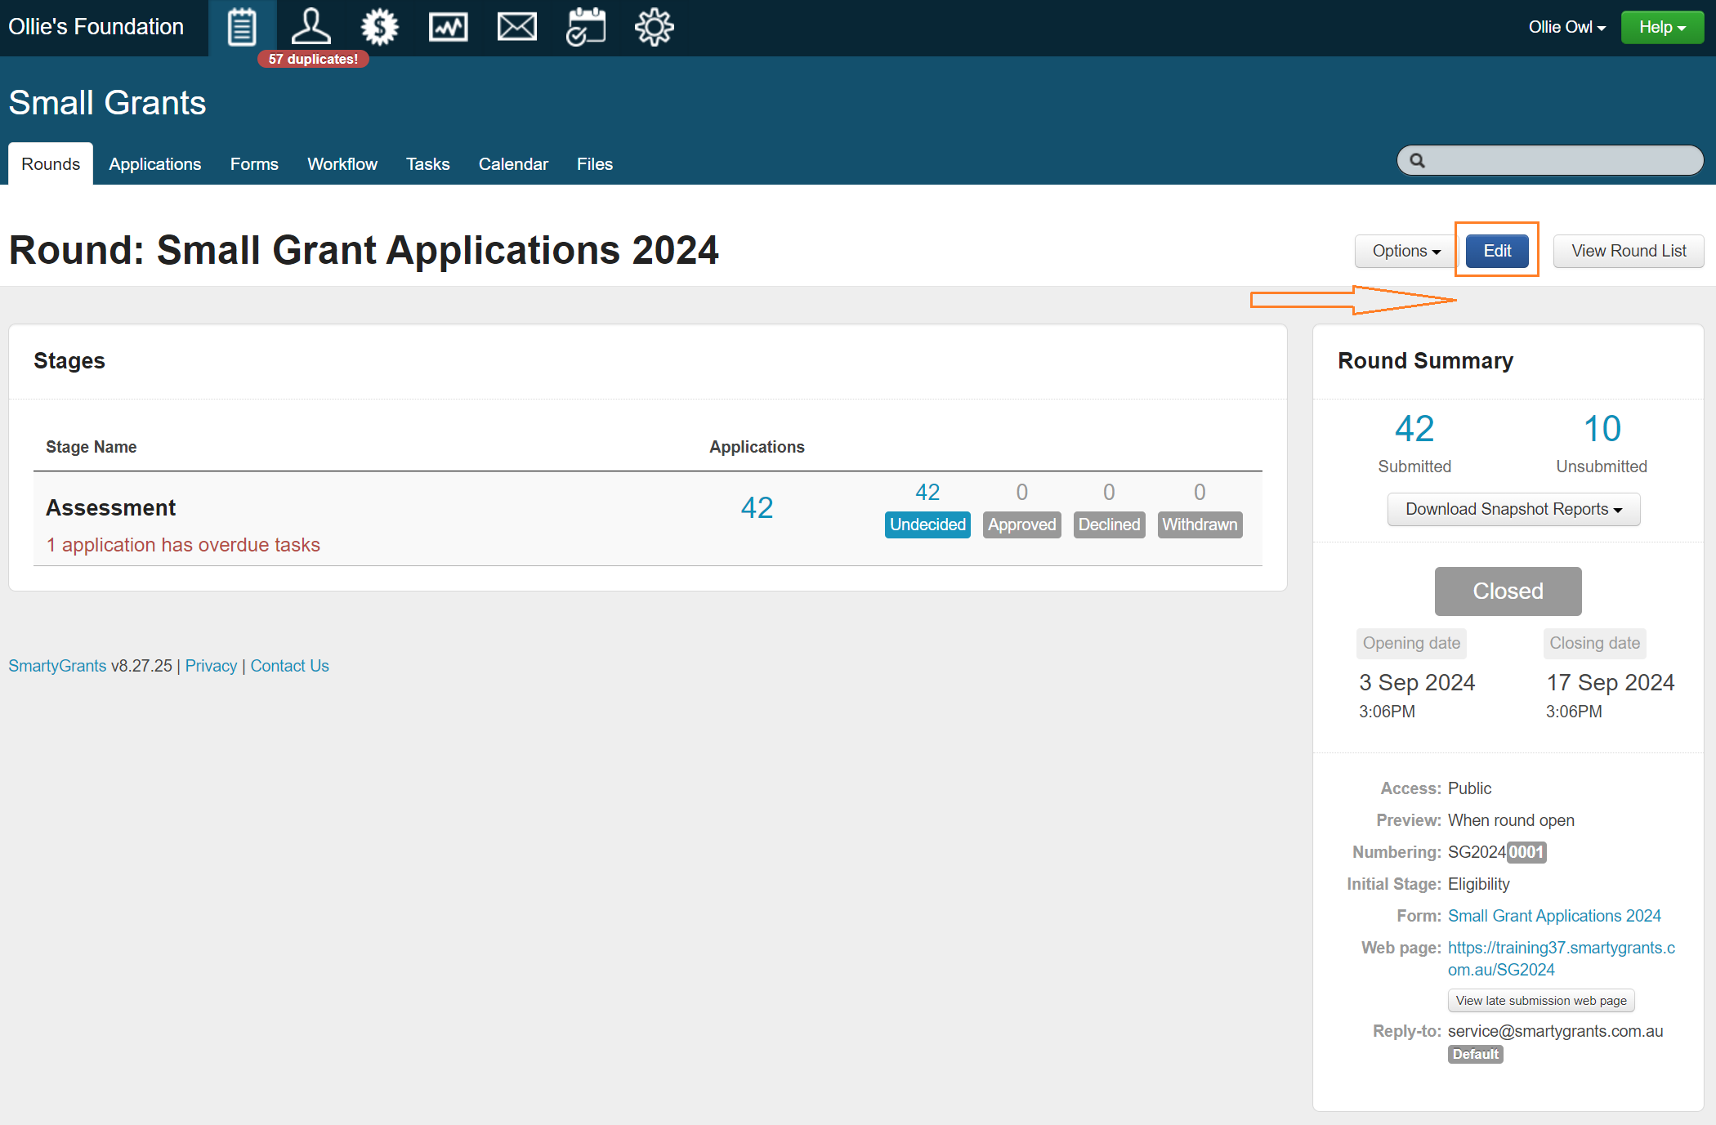The width and height of the screenshot is (1716, 1125).
Task: Open the Small Grant Applications 2024 form link
Action: click(1554, 916)
